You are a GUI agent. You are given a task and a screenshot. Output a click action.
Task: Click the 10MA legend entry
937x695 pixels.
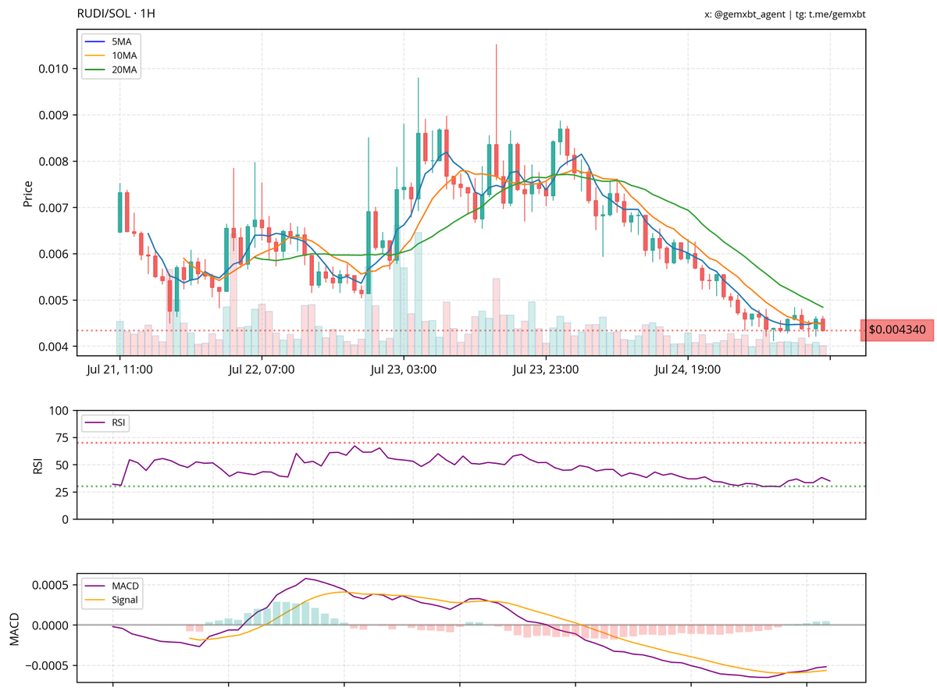point(112,55)
